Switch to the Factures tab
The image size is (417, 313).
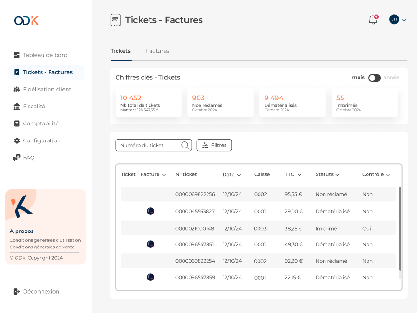coord(158,51)
